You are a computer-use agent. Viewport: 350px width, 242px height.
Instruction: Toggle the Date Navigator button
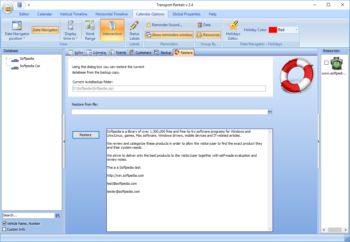[x=45, y=30]
